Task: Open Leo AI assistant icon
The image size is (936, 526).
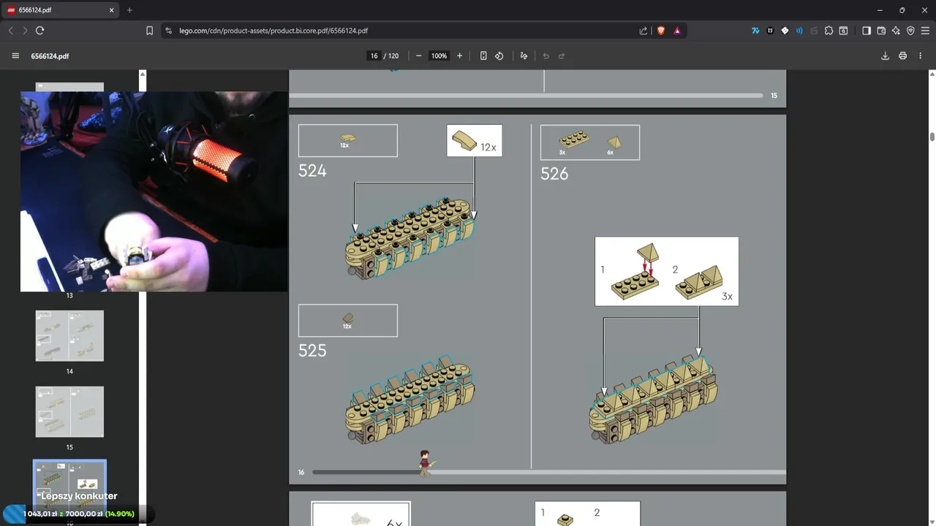Action: [x=896, y=31]
